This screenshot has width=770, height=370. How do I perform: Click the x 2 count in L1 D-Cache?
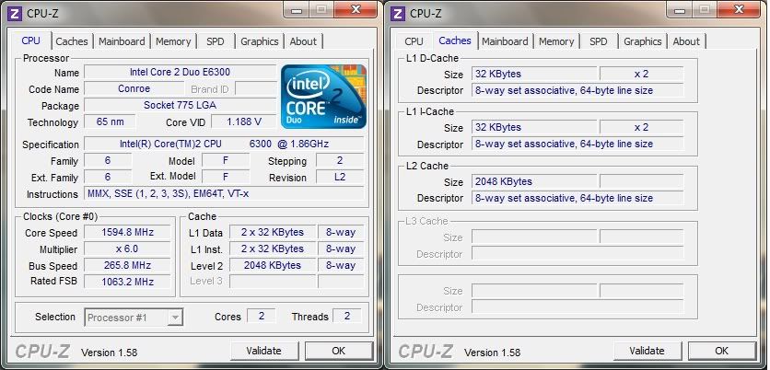coord(641,75)
